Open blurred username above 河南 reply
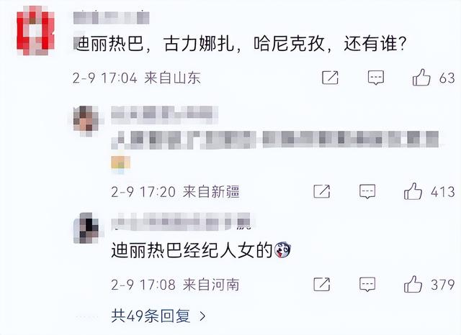Image resolution: width=461 pixels, height=335 pixels. pyautogui.click(x=181, y=221)
